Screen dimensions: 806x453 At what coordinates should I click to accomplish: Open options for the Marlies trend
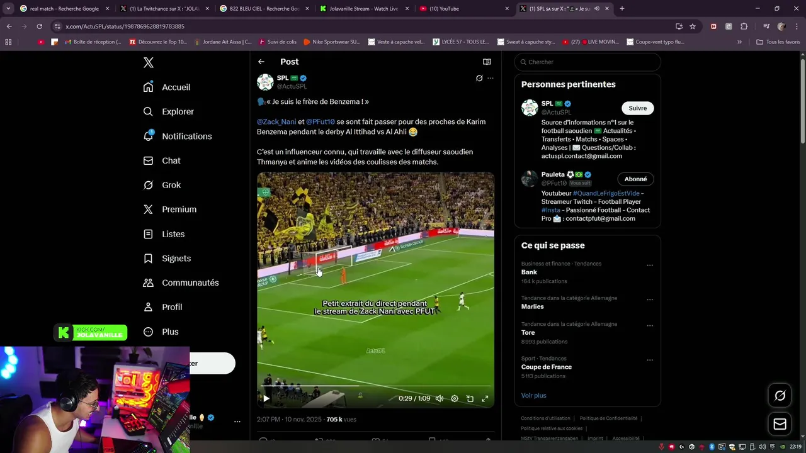(x=650, y=299)
